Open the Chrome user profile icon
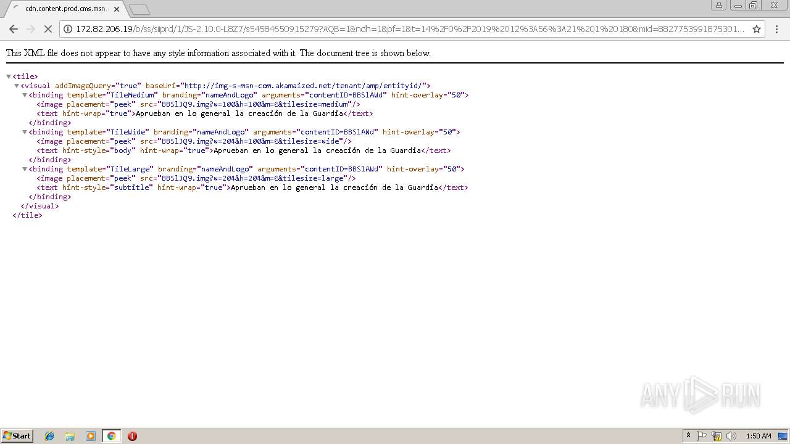This screenshot has height=444, width=790. pos(719,5)
